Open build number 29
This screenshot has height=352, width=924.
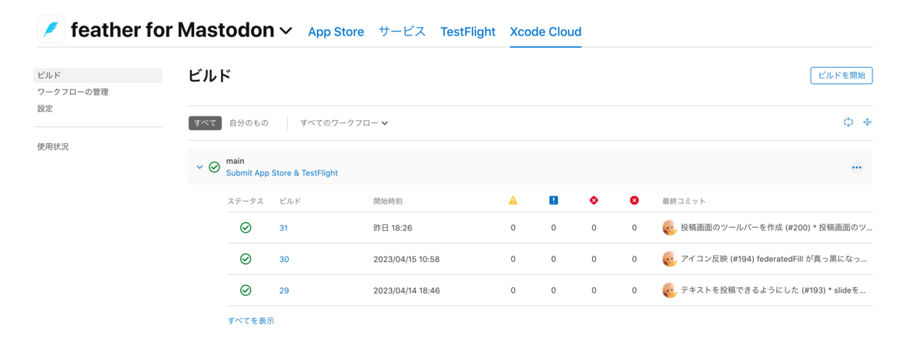[284, 290]
